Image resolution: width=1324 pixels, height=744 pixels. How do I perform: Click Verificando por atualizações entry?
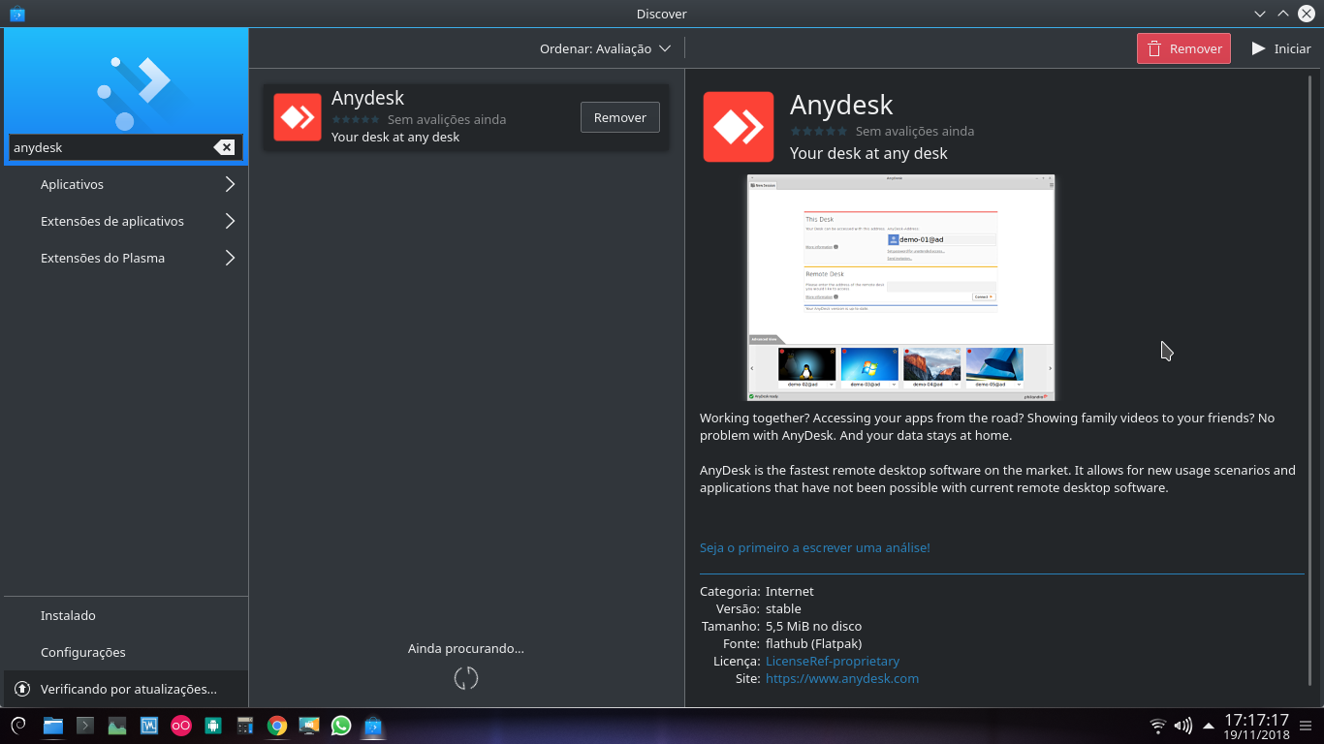coord(126,689)
